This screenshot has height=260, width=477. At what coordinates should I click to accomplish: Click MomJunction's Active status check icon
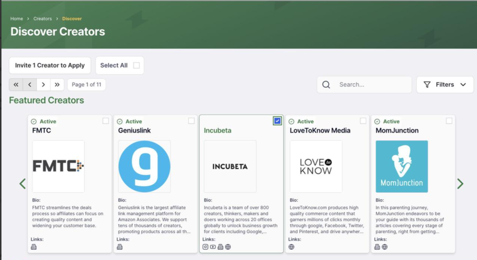pos(377,121)
